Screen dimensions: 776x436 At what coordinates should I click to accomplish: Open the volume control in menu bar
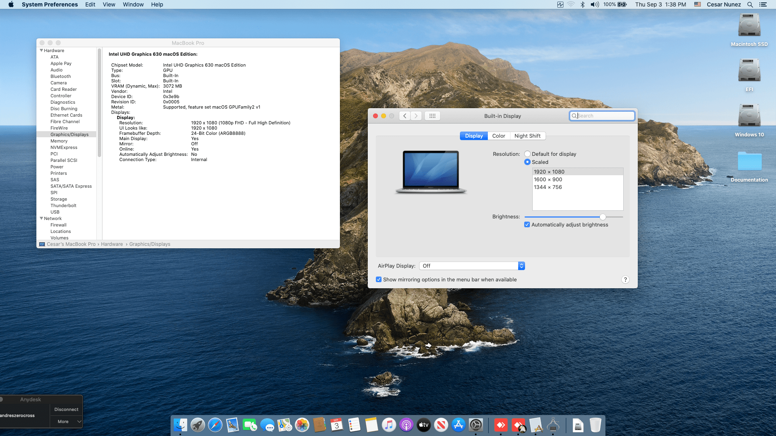tap(595, 4)
